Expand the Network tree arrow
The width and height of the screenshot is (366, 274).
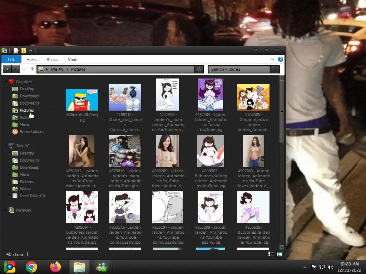6,210
